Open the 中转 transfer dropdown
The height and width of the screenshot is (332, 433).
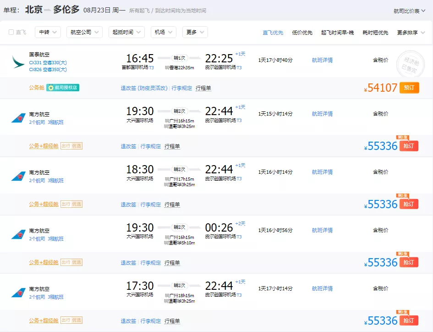point(48,32)
